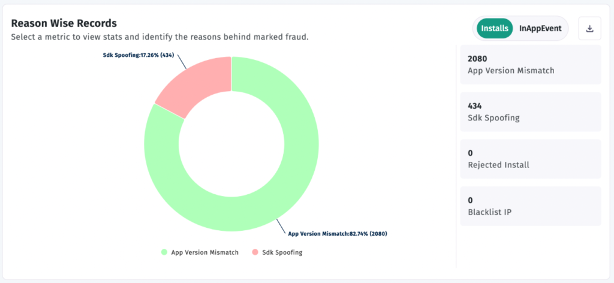614x283 pixels.
Task: Open the 2080 App Version Mismatch card
Action: pos(530,65)
